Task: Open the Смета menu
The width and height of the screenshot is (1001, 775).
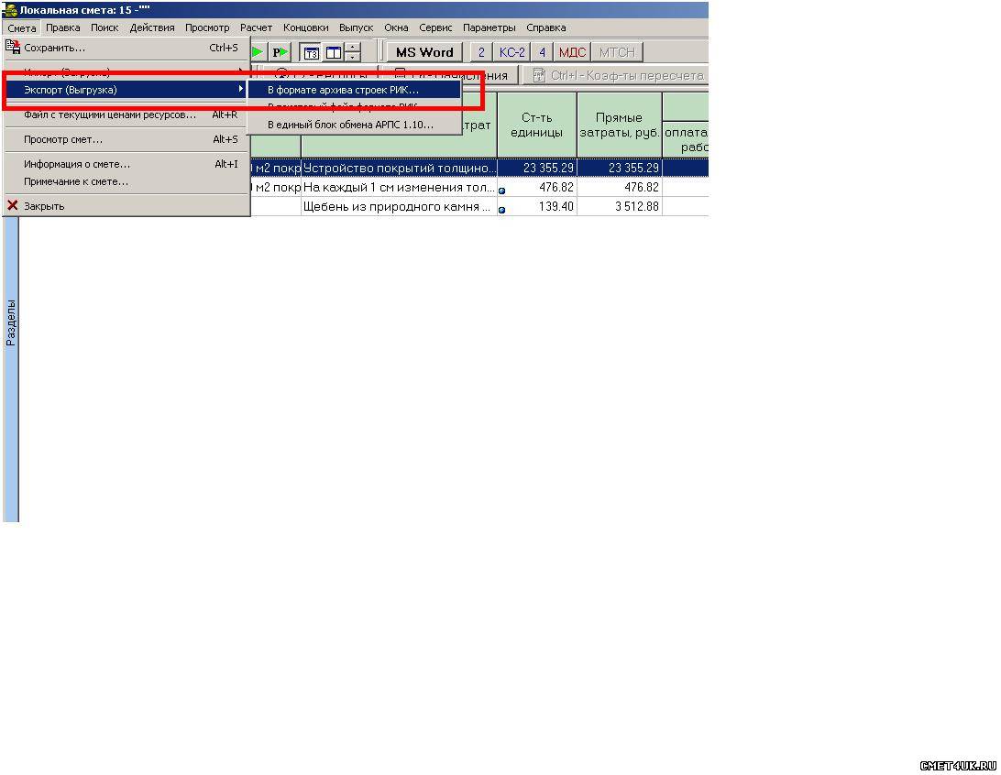Action: 22,28
